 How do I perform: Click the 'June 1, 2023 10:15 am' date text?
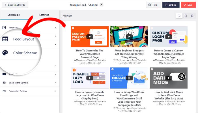pos(91,63)
